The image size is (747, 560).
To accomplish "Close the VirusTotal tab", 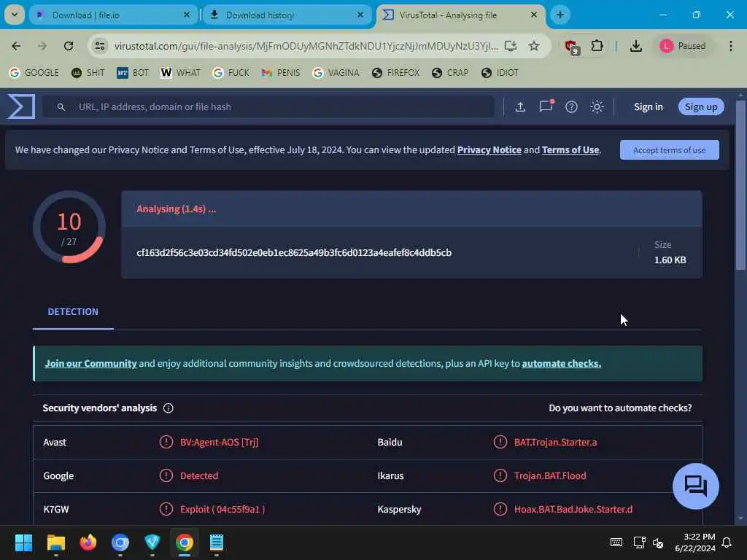I will click(x=533, y=15).
